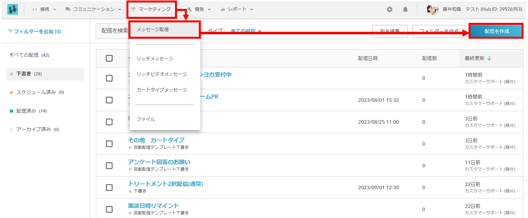Viewport: 528px width, 218px height.
Task: Click the app logo icon at top-left
Action: tap(12, 9)
